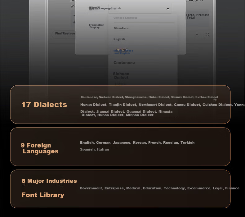Viewport: 245px width, 217px height.
Task: Click the Font Library heading
Action: pos(43,195)
